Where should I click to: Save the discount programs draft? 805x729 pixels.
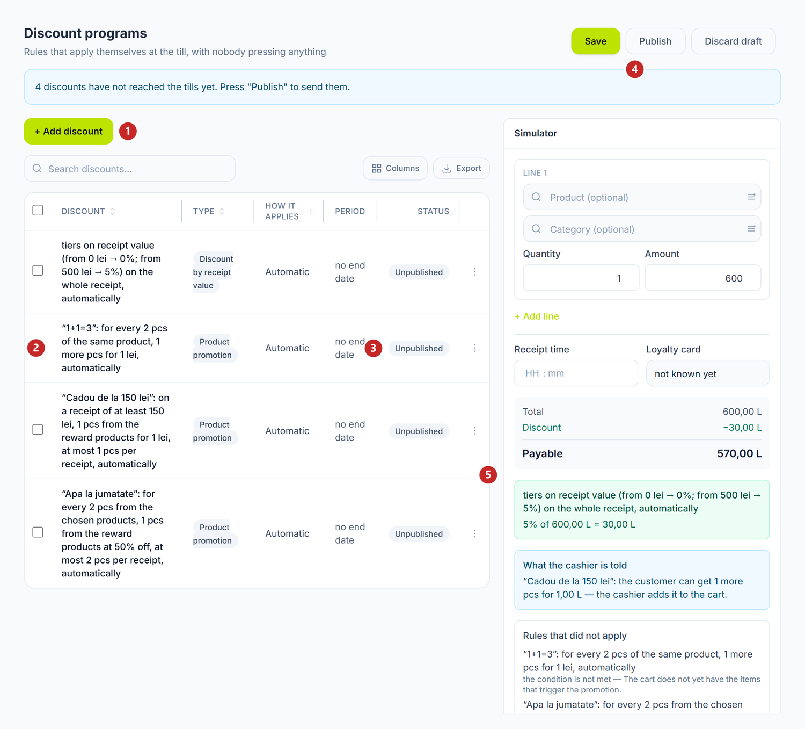pos(596,41)
